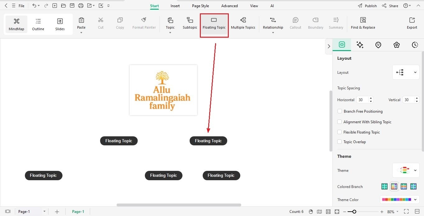Image resolution: width=424 pixels, height=216 pixels.
Task: Check Topic Overlap option
Action: 340,142
